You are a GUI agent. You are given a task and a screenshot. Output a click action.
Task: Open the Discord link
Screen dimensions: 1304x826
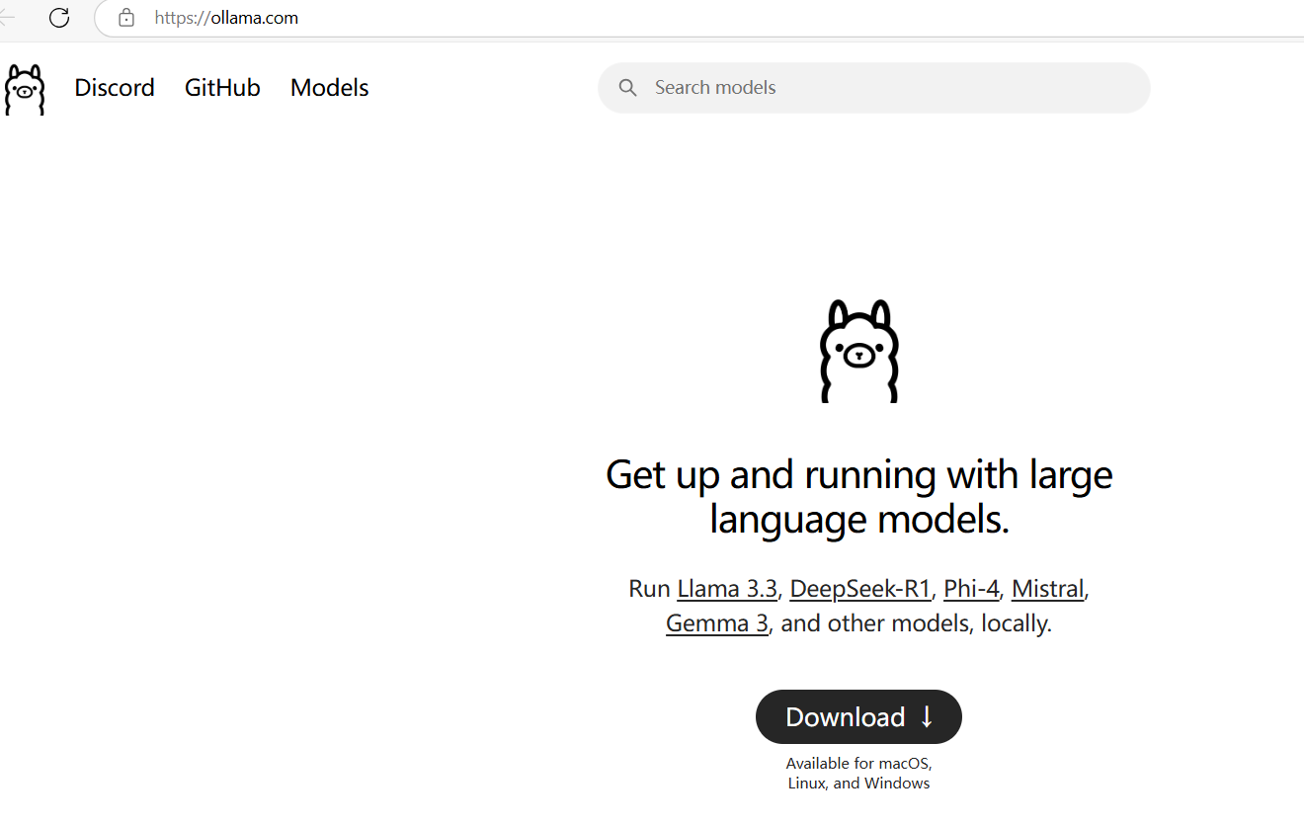115,88
